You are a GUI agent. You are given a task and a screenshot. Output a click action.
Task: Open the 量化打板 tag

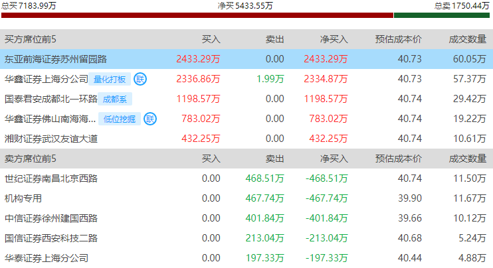pos(110,80)
